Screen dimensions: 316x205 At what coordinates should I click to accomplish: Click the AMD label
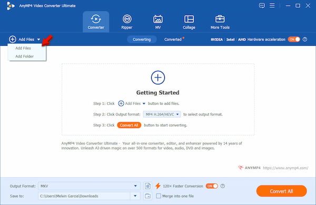tap(242, 40)
